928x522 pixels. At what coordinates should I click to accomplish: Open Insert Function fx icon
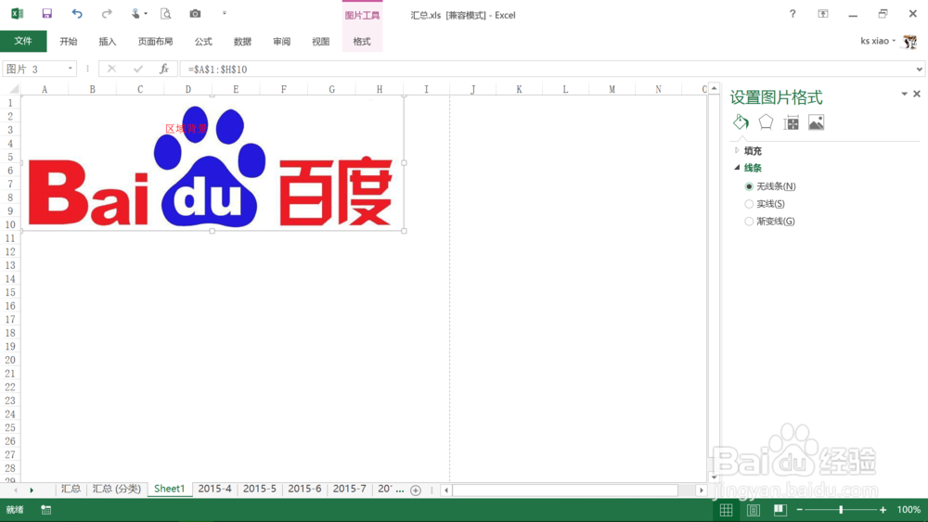(164, 70)
